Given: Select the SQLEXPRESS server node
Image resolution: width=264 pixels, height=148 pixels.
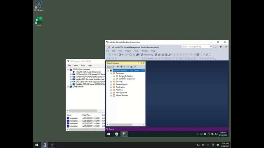Looking at the screenshot, I should [x=129, y=70].
